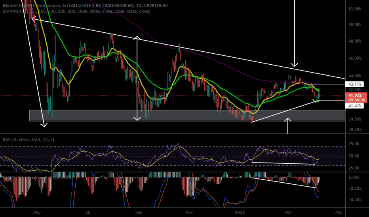Screen dimensions: 369x217
Task: Click the red 41.92% current price tag
Action: [356, 95]
